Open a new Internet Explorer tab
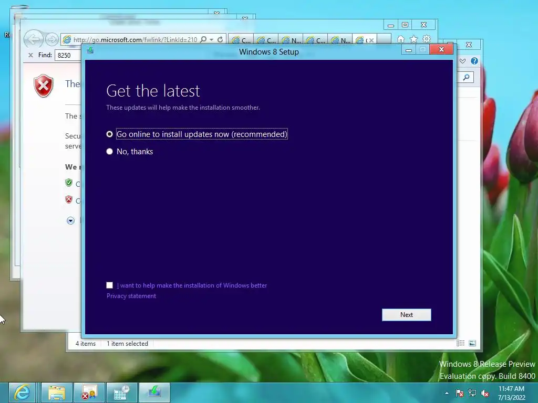This screenshot has height=403, width=538. tap(384, 39)
